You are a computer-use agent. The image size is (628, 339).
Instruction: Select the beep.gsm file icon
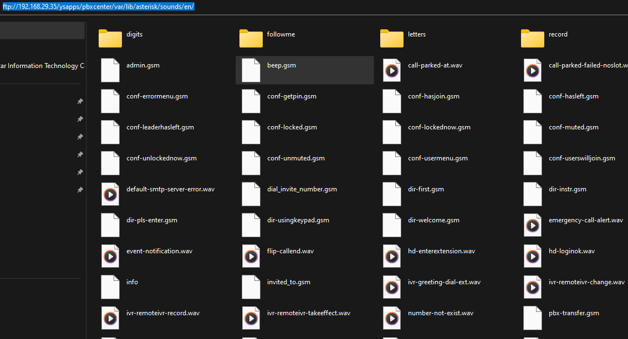[x=251, y=70]
